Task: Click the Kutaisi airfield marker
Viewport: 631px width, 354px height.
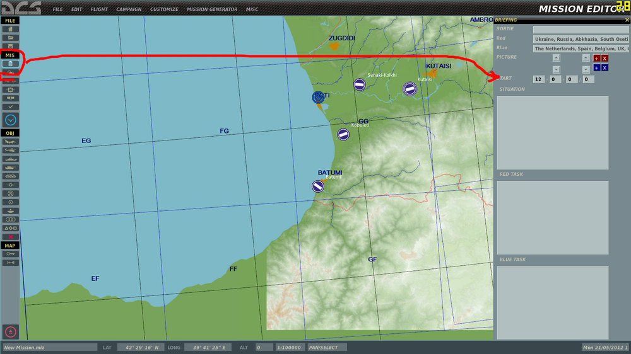Action: (410, 89)
